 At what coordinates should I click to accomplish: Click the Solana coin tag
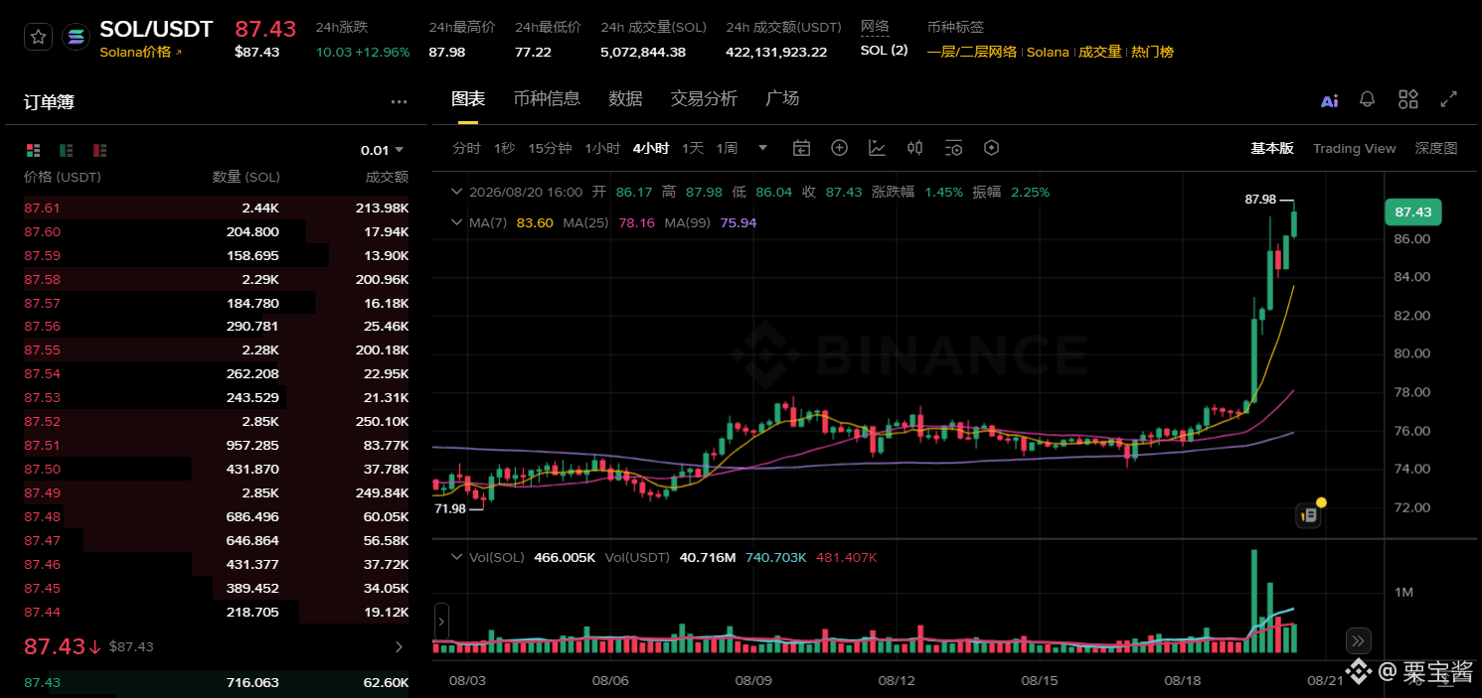point(1048,52)
